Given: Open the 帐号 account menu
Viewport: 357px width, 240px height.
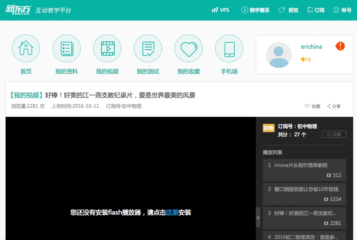Looking at the screenshot, I should pos(342,10).
